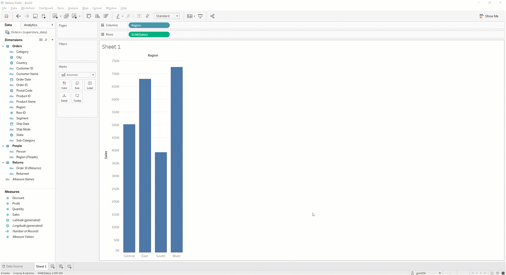Toggle the Show Me panel
The width and height of the screenshot is (506, 275).
click(489, 16)
